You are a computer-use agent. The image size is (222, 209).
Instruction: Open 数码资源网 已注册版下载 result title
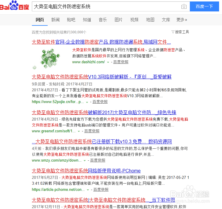(102, 142)
